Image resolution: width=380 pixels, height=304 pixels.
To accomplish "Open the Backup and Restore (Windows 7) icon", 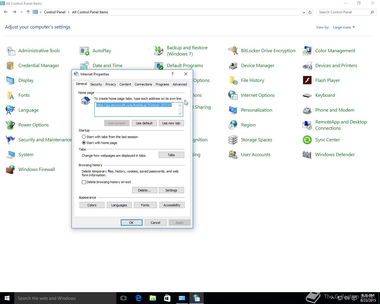I will (x=159, y=51).
